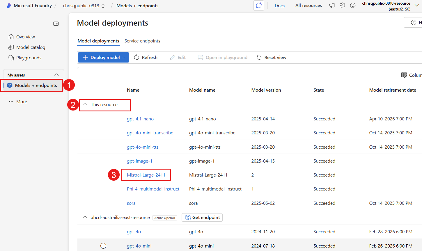Open the gpt-4o-mini-tts deployment link
The image size is (422, 251).
pos(143,147)
